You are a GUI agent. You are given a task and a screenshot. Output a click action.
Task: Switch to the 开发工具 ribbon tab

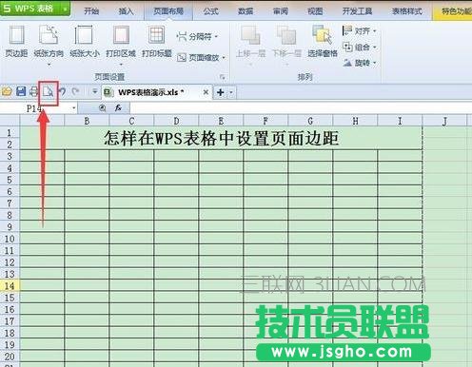(357, 11)
